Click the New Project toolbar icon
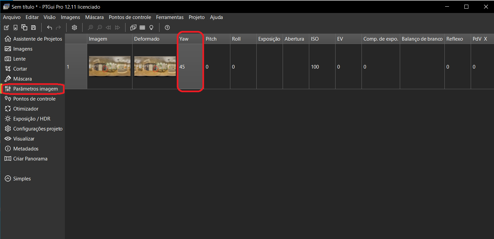The image size is (494, 239). [6, 28]
